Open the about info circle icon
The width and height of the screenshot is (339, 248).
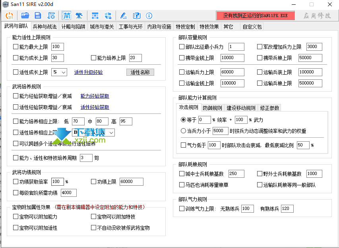point(149,15)
